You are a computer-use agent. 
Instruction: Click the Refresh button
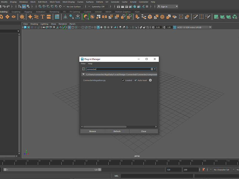(x=117, y=131)
